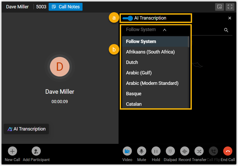Mute the microphone
The height and width of the screenshot is (166, 238).
click(141, 151)
